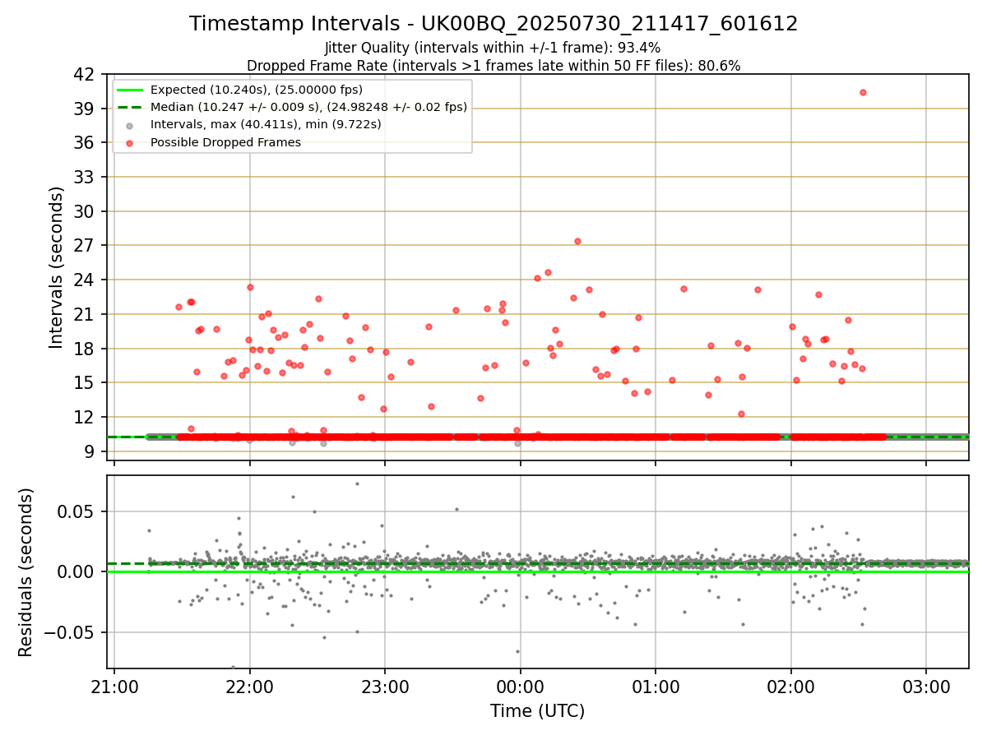Click the "12" tick on the intervals axis
Image resolution: width=987 pixels, height=740 pixels.
[x=84, y=417]
